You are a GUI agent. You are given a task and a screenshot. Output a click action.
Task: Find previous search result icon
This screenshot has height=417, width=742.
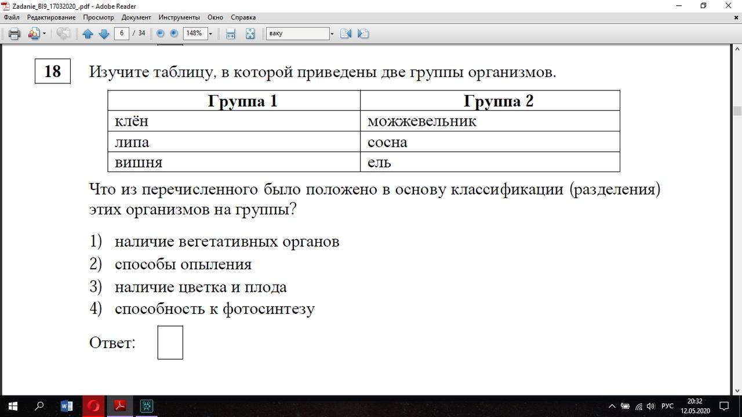coord(346,34)
